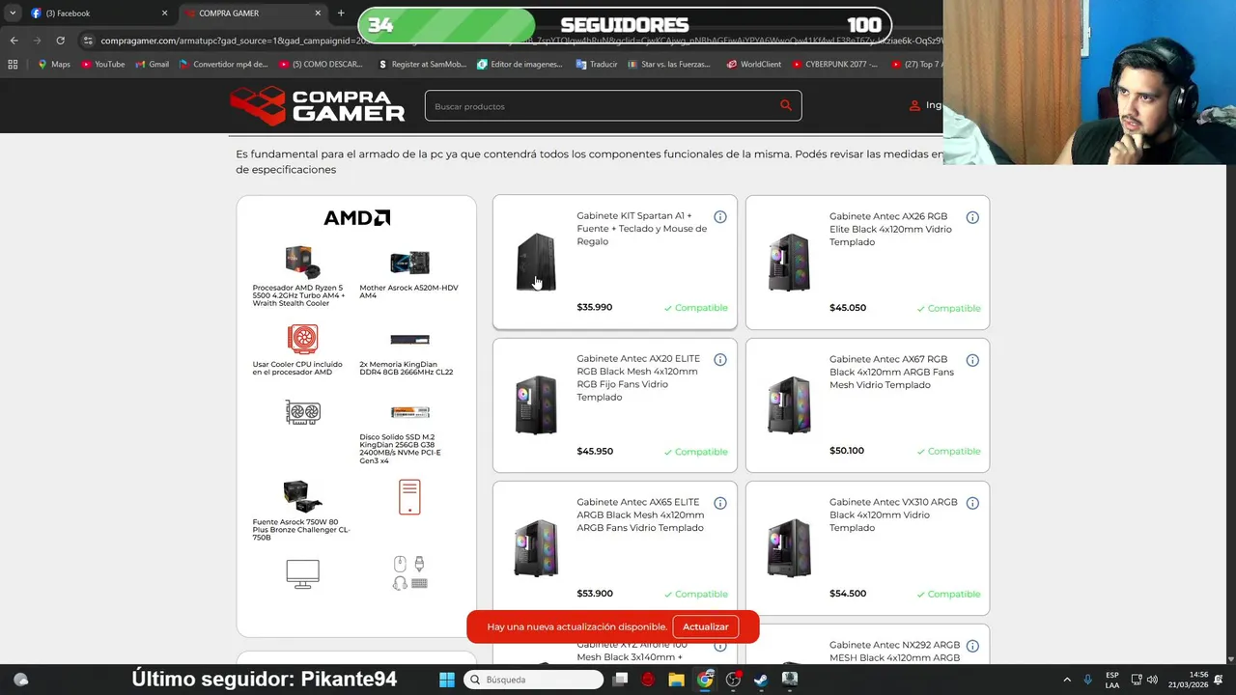Open the Maps bookmark

[54, 65]
